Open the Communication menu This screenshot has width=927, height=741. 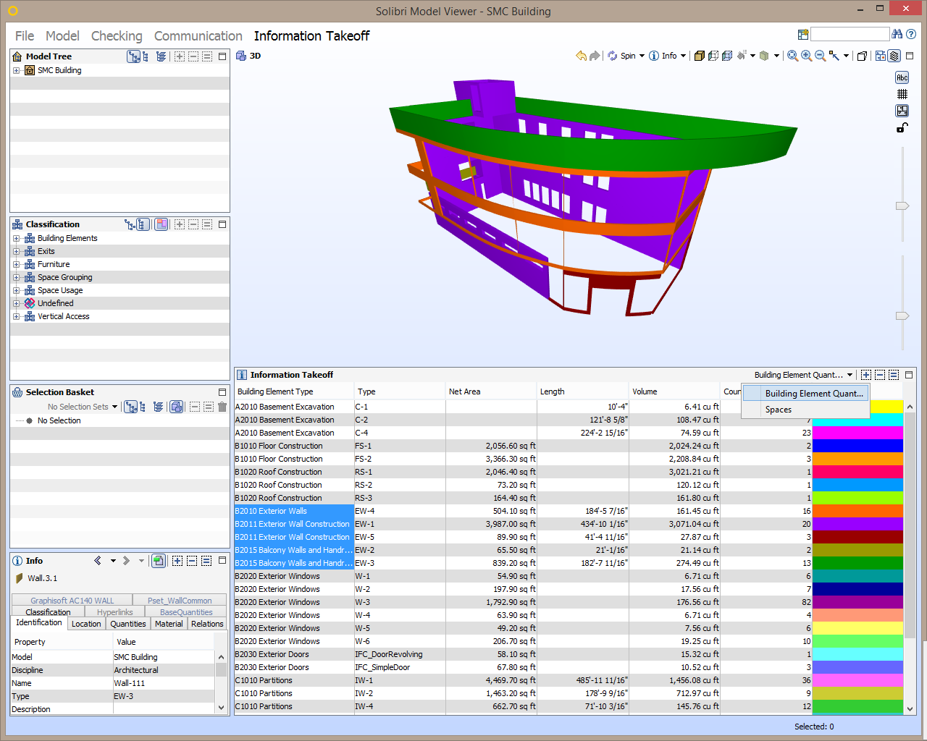pos(198,35)
